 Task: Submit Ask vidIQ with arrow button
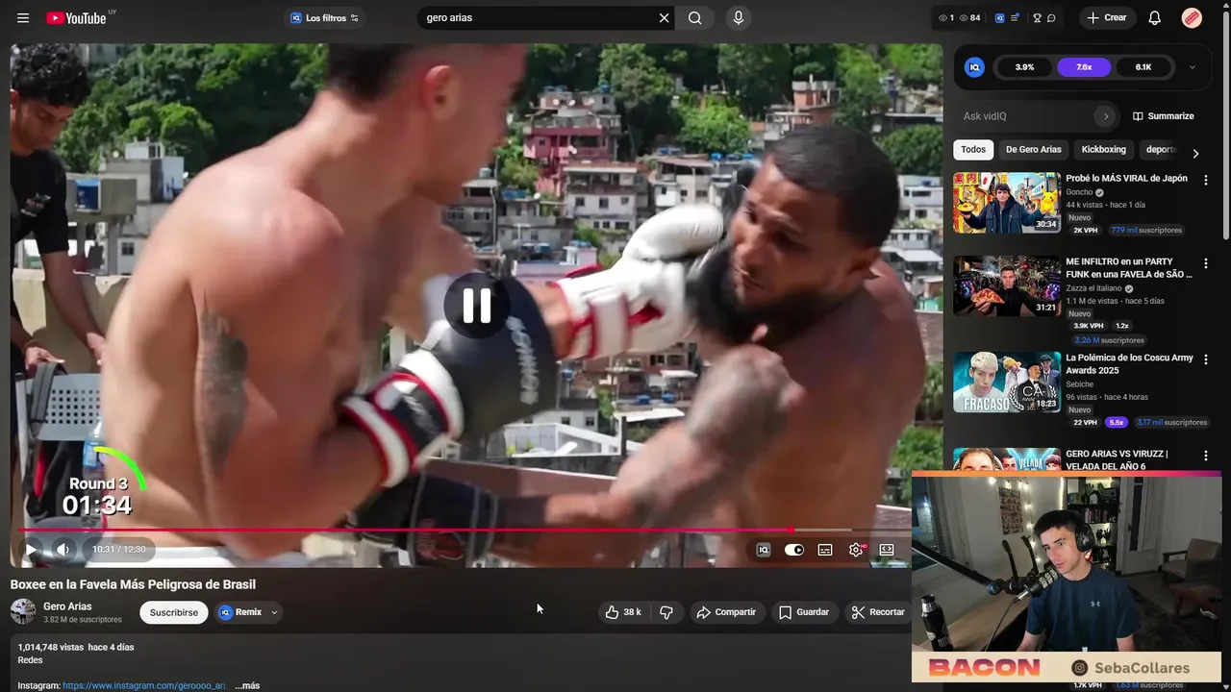click(1106, 116)
